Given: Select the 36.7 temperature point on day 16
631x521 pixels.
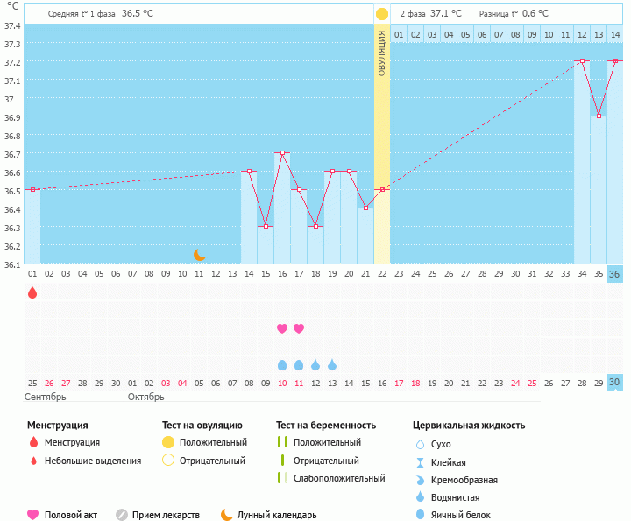Looking at the screenshot, I should (x=282, y=153).
